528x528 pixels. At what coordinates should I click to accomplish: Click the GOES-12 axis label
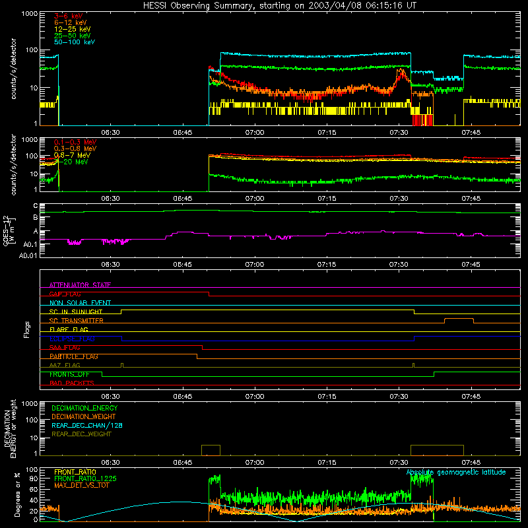pos(6,230)
